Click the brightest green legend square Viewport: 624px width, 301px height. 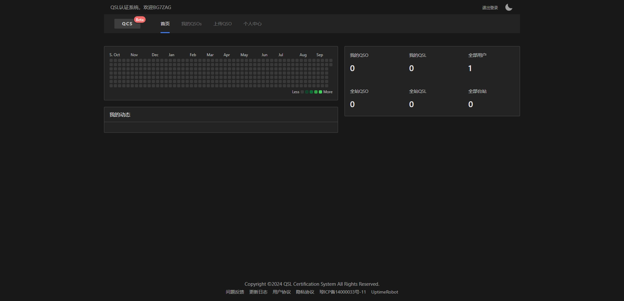(x=320, y=92)
